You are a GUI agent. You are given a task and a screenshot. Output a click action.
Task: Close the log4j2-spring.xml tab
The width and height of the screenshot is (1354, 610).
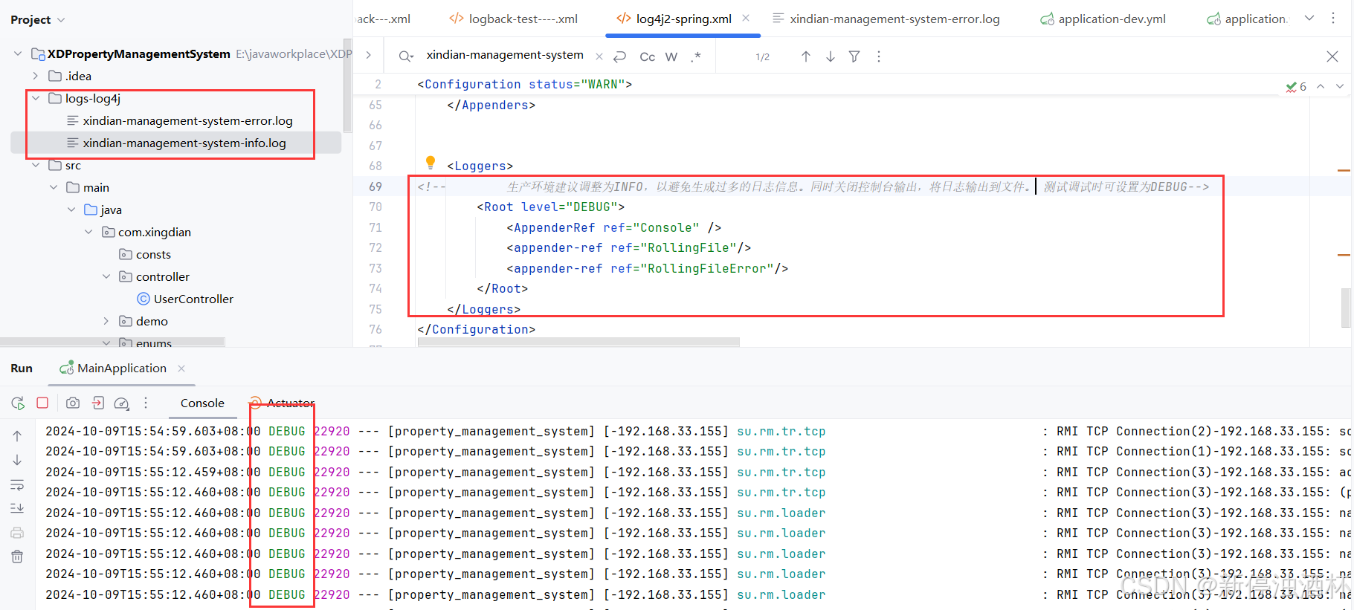point(746,19)
